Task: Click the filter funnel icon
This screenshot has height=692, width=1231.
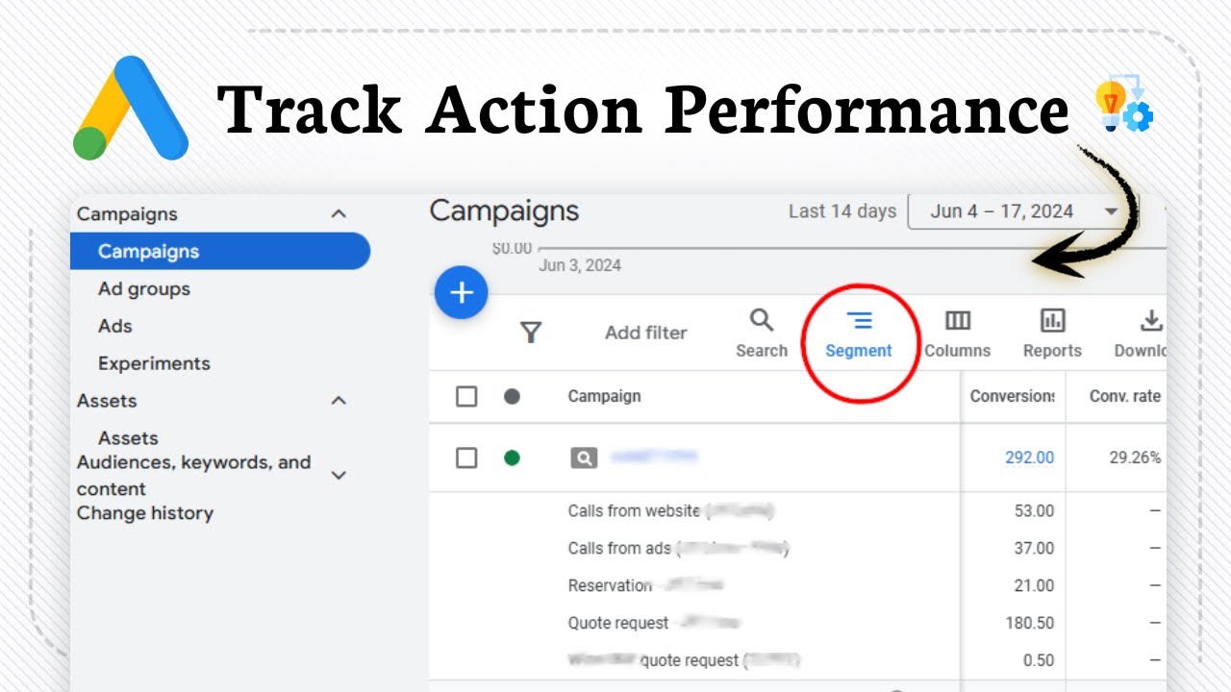Action: pos(531,333)
